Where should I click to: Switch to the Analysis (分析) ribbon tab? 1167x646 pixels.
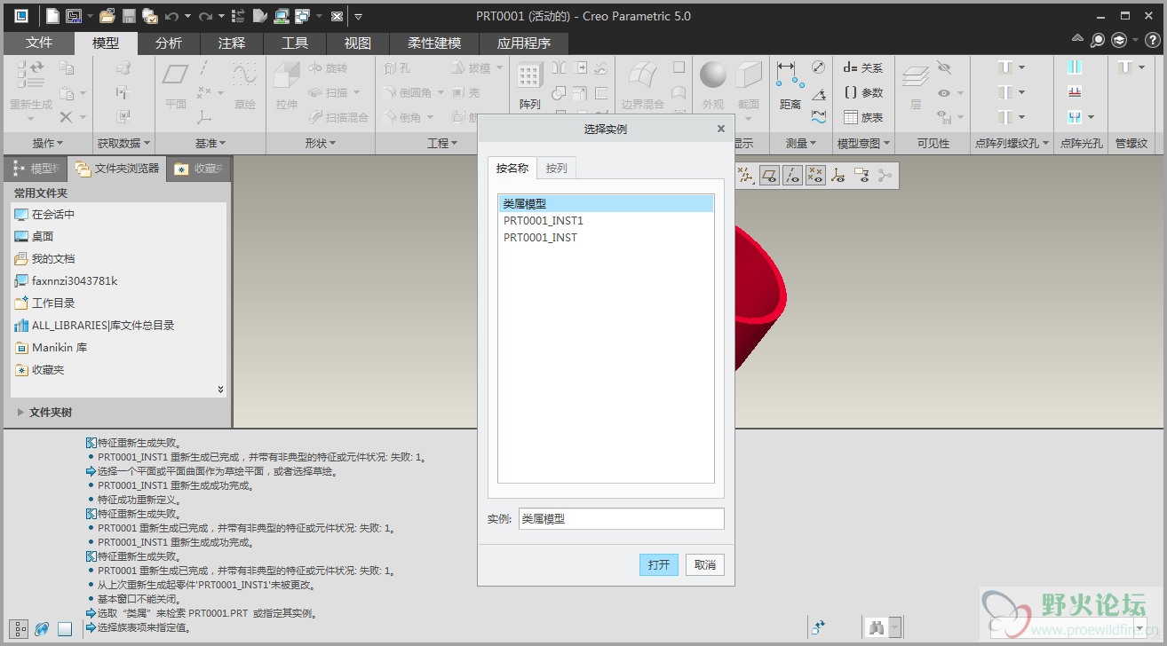[169, 43]
